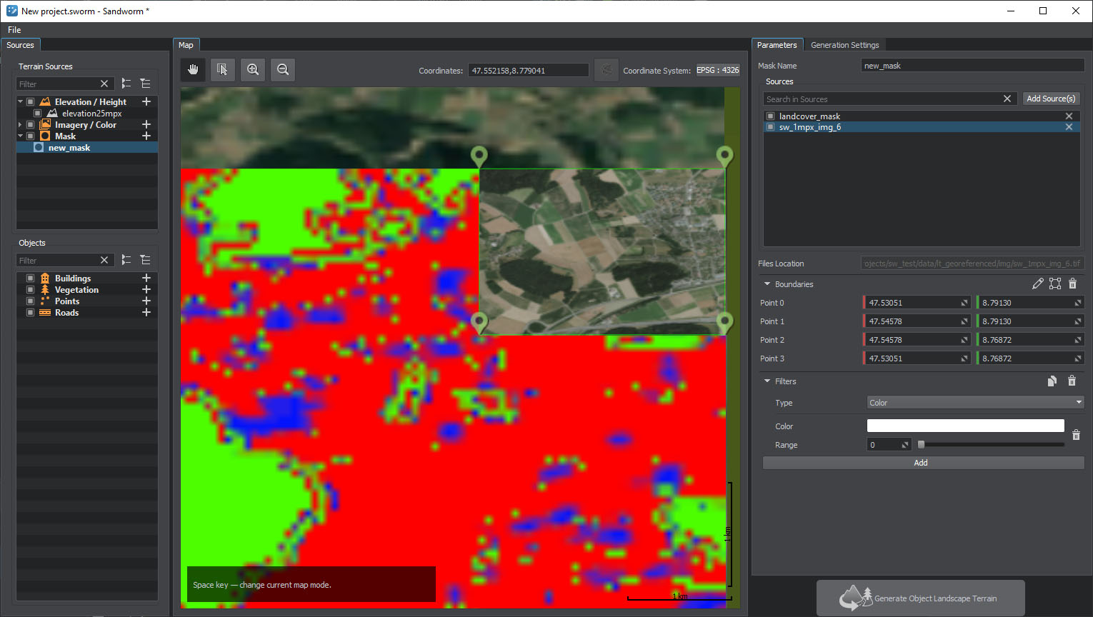Zoom out on the map
The width and height of the screenshot is (1093, 617).
pyautogui.click(x=283, y=69)
